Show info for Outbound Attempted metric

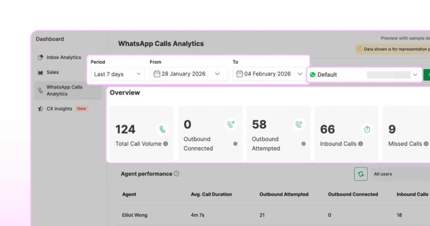tap(304, 144)
